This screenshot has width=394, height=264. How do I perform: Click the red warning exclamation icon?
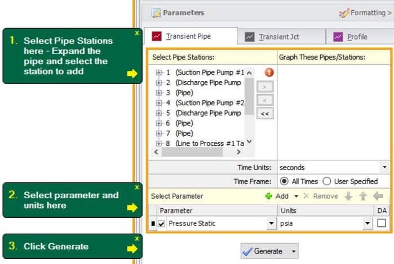click(269, 72)
